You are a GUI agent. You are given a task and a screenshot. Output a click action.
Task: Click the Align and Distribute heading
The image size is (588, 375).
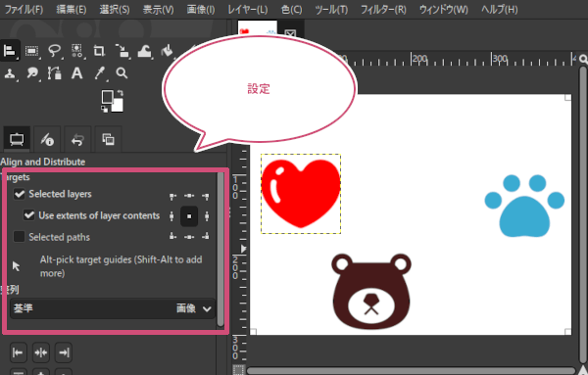click(x=43, y=162)
